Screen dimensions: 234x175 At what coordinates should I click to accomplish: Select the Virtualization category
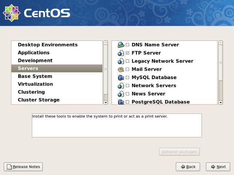click(x=57, y=84)
